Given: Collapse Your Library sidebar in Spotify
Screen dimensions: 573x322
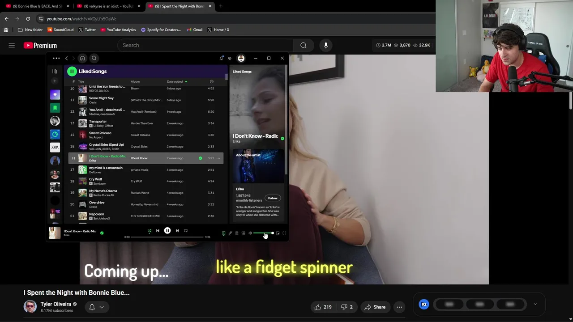Looking at the screenshot, I should coord(55,71).
